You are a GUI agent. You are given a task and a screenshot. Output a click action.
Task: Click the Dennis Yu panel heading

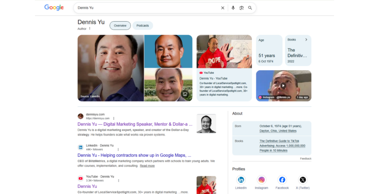click(91, 22)
